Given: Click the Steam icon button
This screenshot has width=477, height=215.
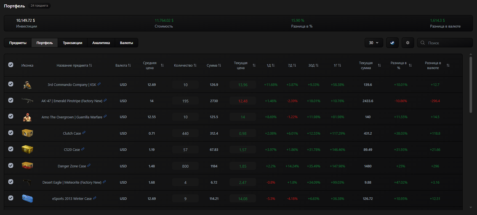Looking at the screenshot, I should tap(392, 43).
